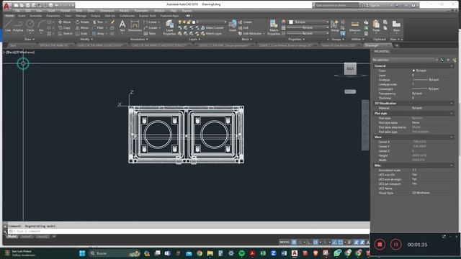This screenshot has height=259, width=461.
Task: Expand the Draw panel dropdown
Action: (x=30, y=39)
